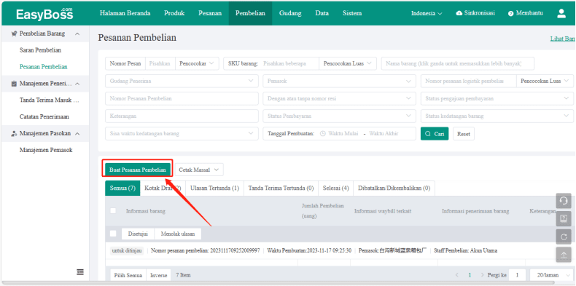The height and width of the screenshot is (286, 576).
Task: Click the EasyBoss logo
Action: (x=44, y=14)
